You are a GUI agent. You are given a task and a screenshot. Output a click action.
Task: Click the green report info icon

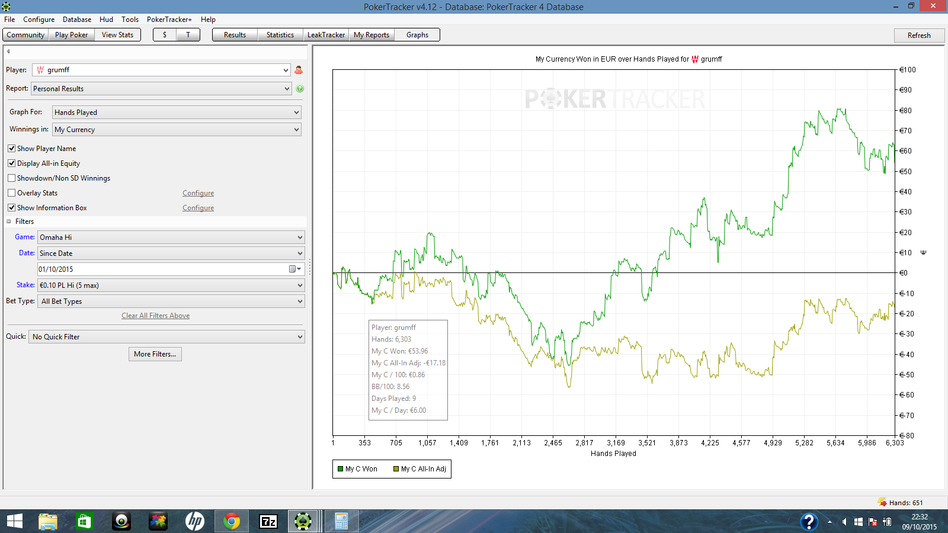click(x=300, y=89)
